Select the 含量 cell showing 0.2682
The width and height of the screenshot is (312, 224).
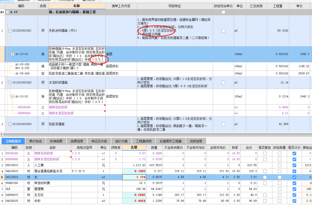tap(134, 195)
